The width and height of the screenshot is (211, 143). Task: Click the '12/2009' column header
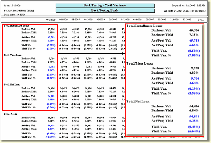187,20
